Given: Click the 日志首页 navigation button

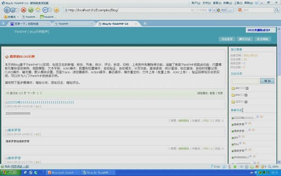Looking at the screenshot, I should tap(227, 39).
